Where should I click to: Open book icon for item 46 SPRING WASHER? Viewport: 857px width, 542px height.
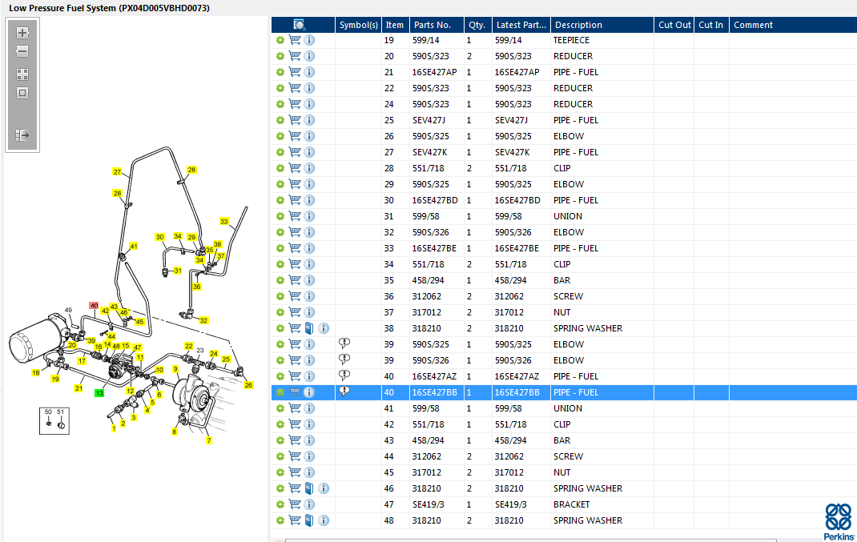click(x=309, y=488)
